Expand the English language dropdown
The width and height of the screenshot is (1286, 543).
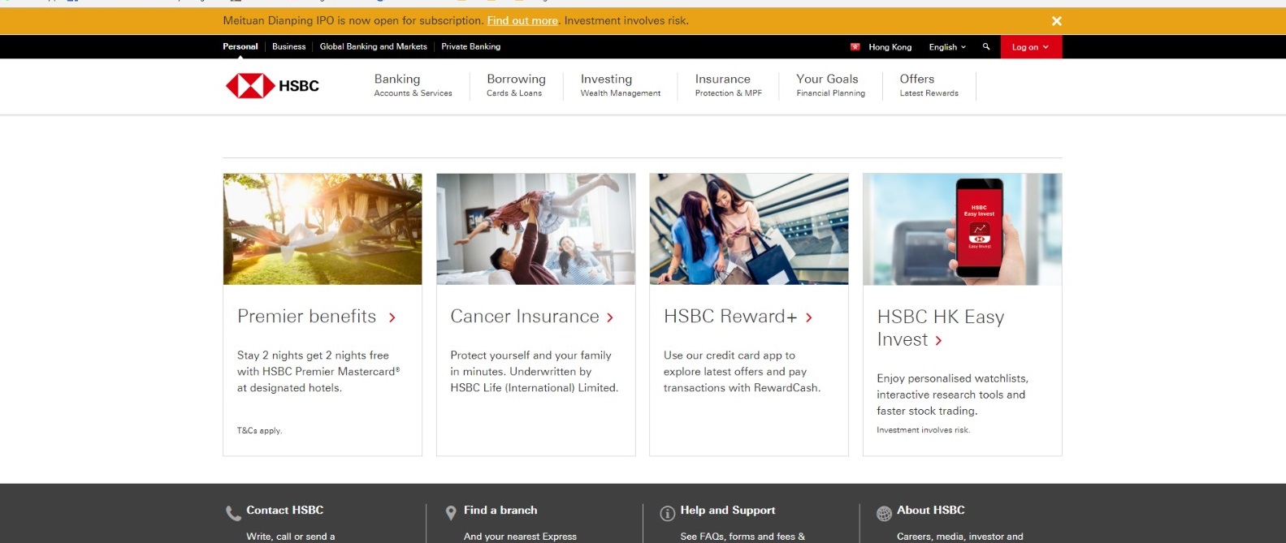point(947,47)
